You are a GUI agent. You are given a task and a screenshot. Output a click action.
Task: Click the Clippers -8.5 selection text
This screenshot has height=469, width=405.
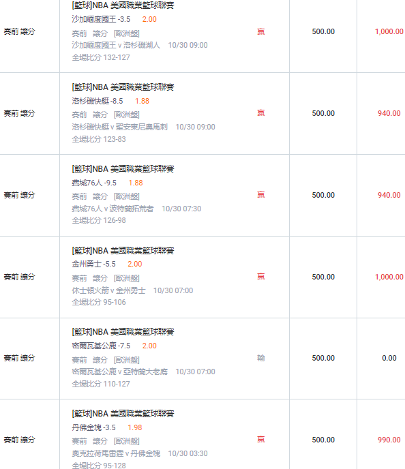[97, 101]
